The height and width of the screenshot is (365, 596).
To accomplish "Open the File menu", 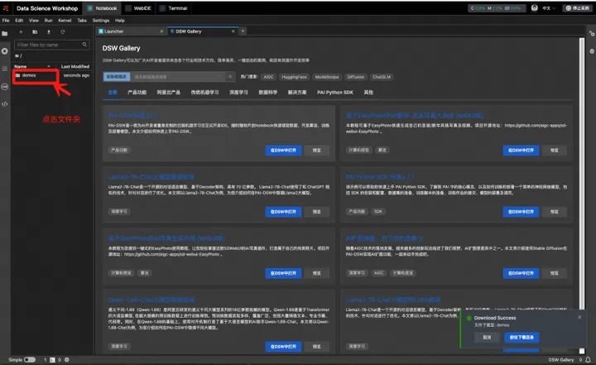I will (6, 20).
